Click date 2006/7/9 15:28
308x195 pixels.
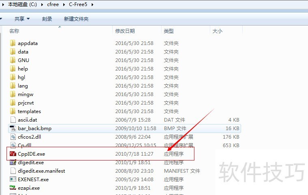(x=133, y=120)
